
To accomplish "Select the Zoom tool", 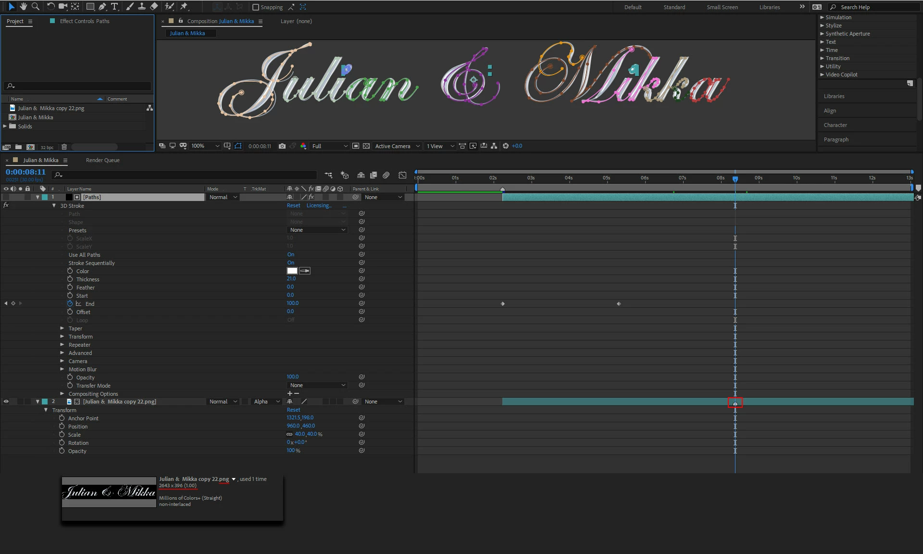I will [x=35, y=6].
